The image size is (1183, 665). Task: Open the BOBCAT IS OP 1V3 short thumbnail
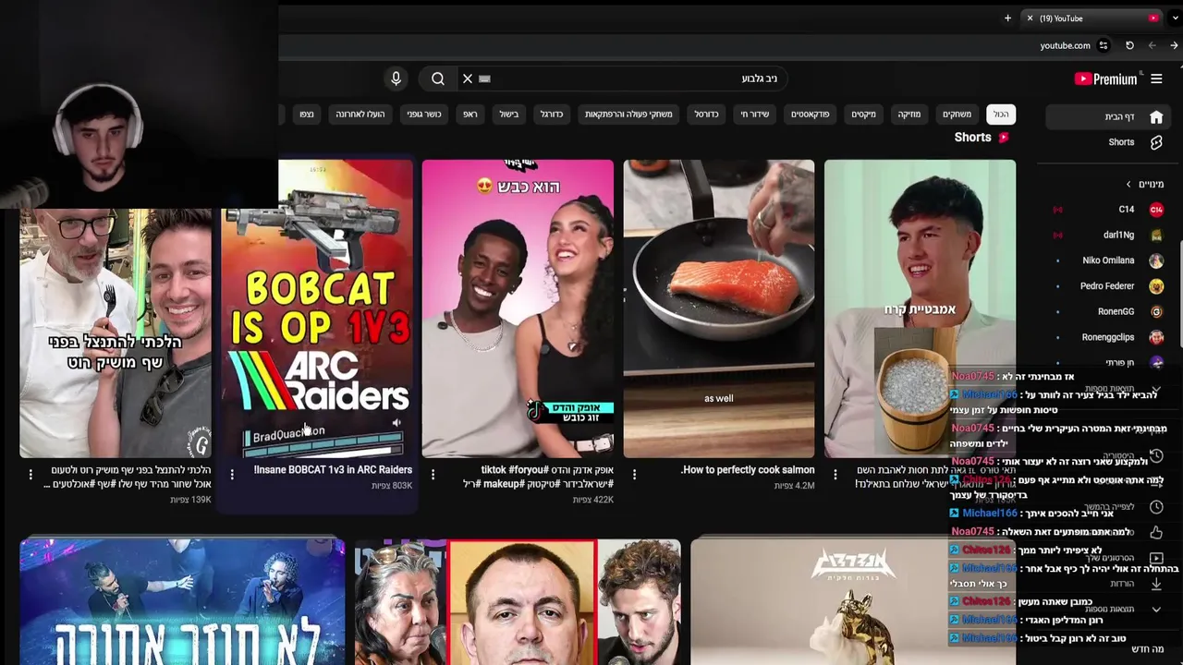317,308
